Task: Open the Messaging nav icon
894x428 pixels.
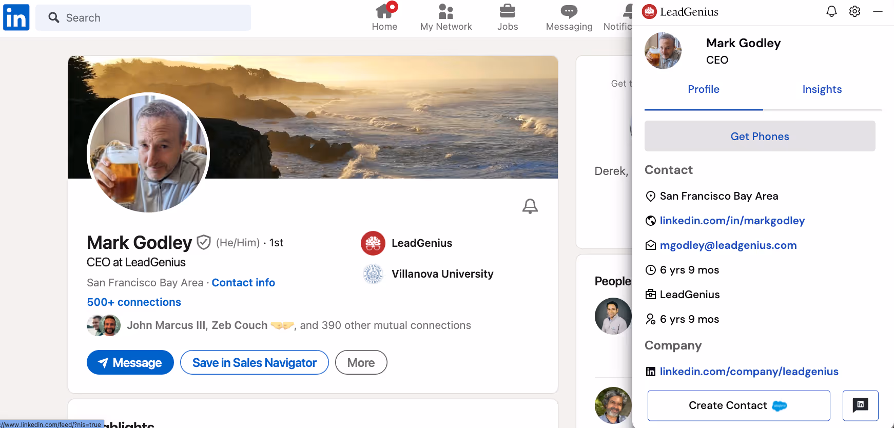Action: coord(569,11)
